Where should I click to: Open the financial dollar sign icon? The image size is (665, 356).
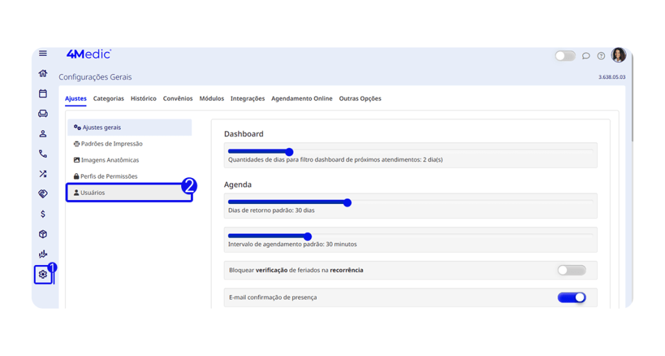tap(43, 214)
